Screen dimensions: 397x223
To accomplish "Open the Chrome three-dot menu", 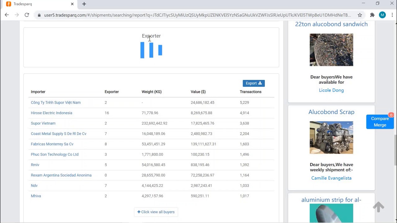I will [392, 15].
